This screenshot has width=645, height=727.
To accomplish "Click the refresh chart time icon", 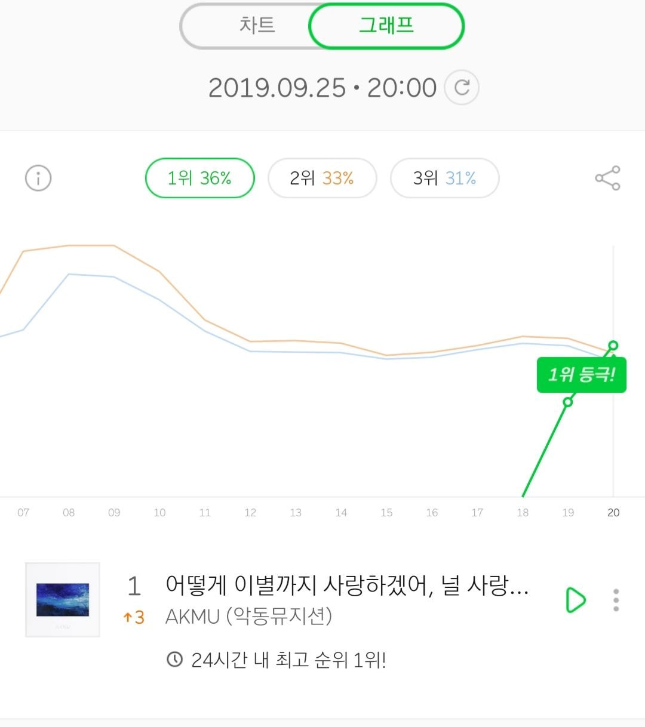I will (x=462, y=88).
